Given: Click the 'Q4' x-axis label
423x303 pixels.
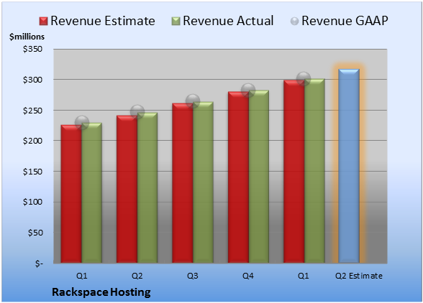Looking at the screenshot, I should [x=248, y=276].
